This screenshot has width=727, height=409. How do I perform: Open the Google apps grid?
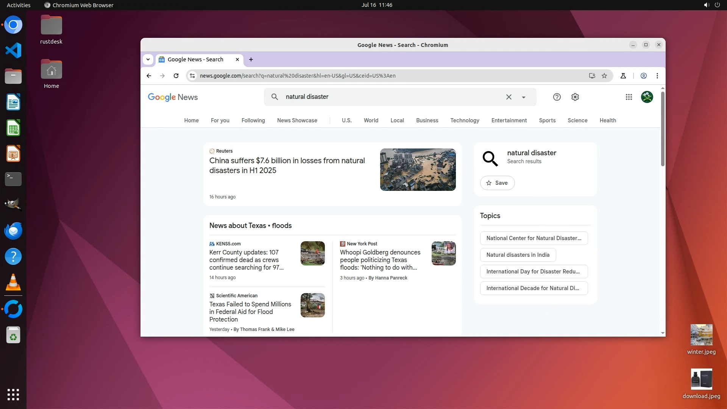point(629,97)
